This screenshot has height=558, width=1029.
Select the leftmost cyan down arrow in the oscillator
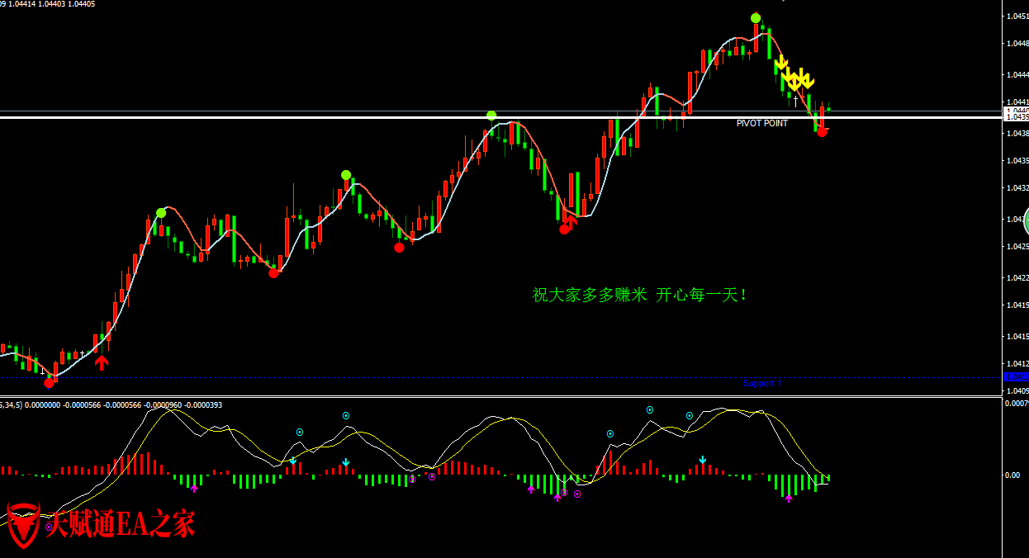coord(293,460)
